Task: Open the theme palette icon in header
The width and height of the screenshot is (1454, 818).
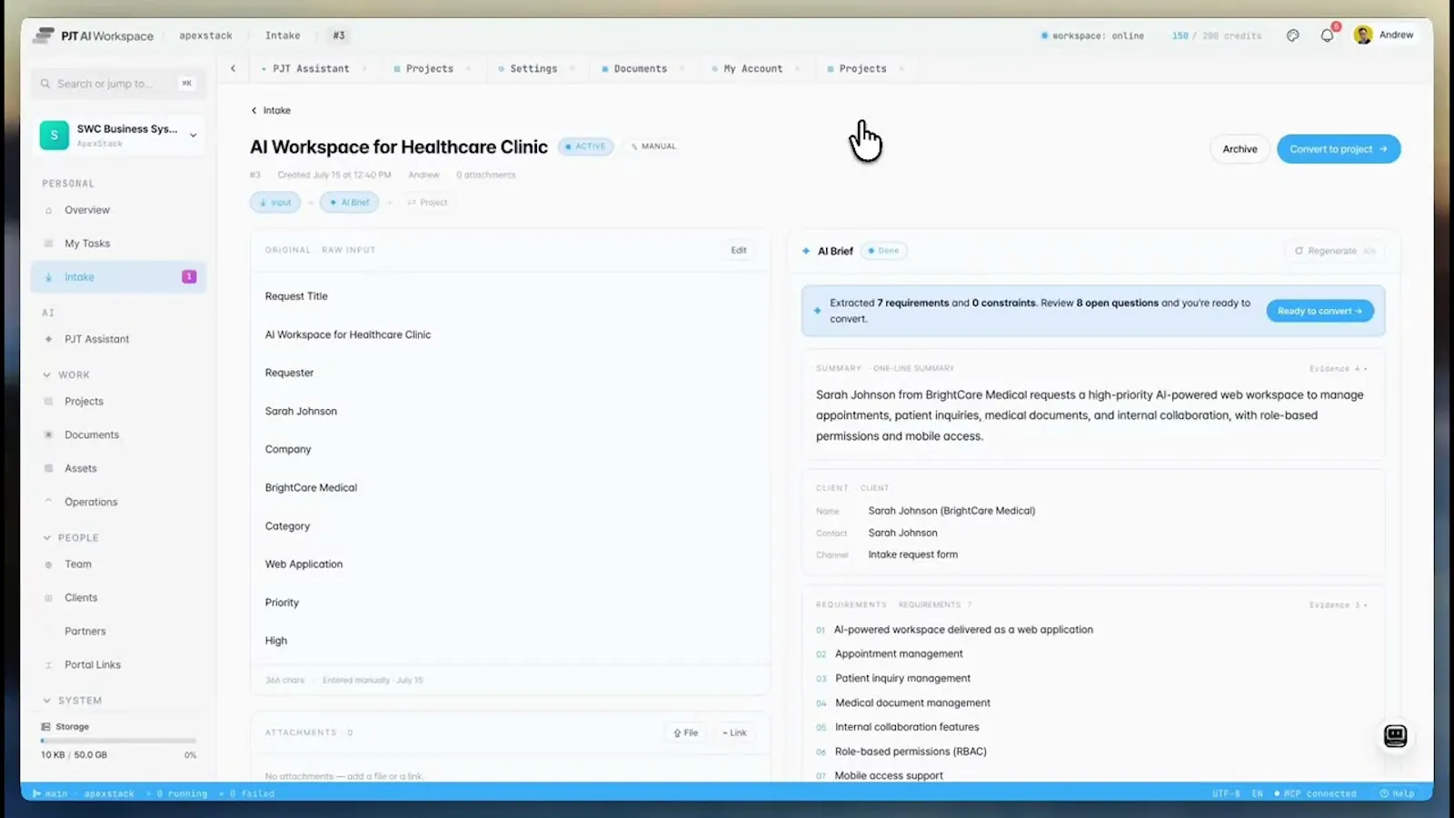Action: pos(1292,35)
